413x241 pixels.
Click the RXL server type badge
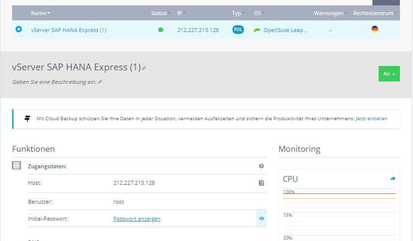(238, 30)
